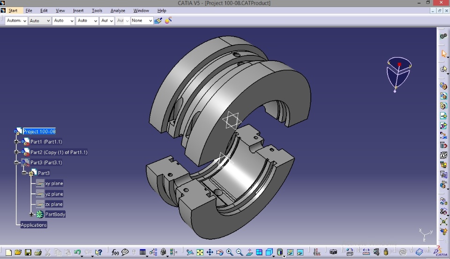This screenshot has height=259, width=450.
Task: Select Part1 (Part1.1) in the tree
Action: tap(46, 142)
